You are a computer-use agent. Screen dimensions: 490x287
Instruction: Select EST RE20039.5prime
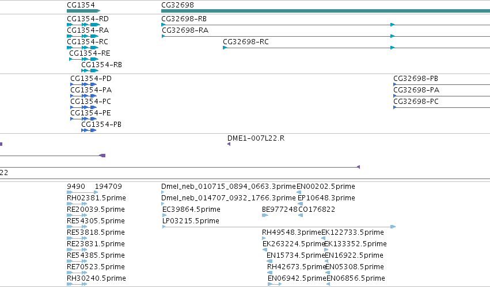[x=96, y=210]
